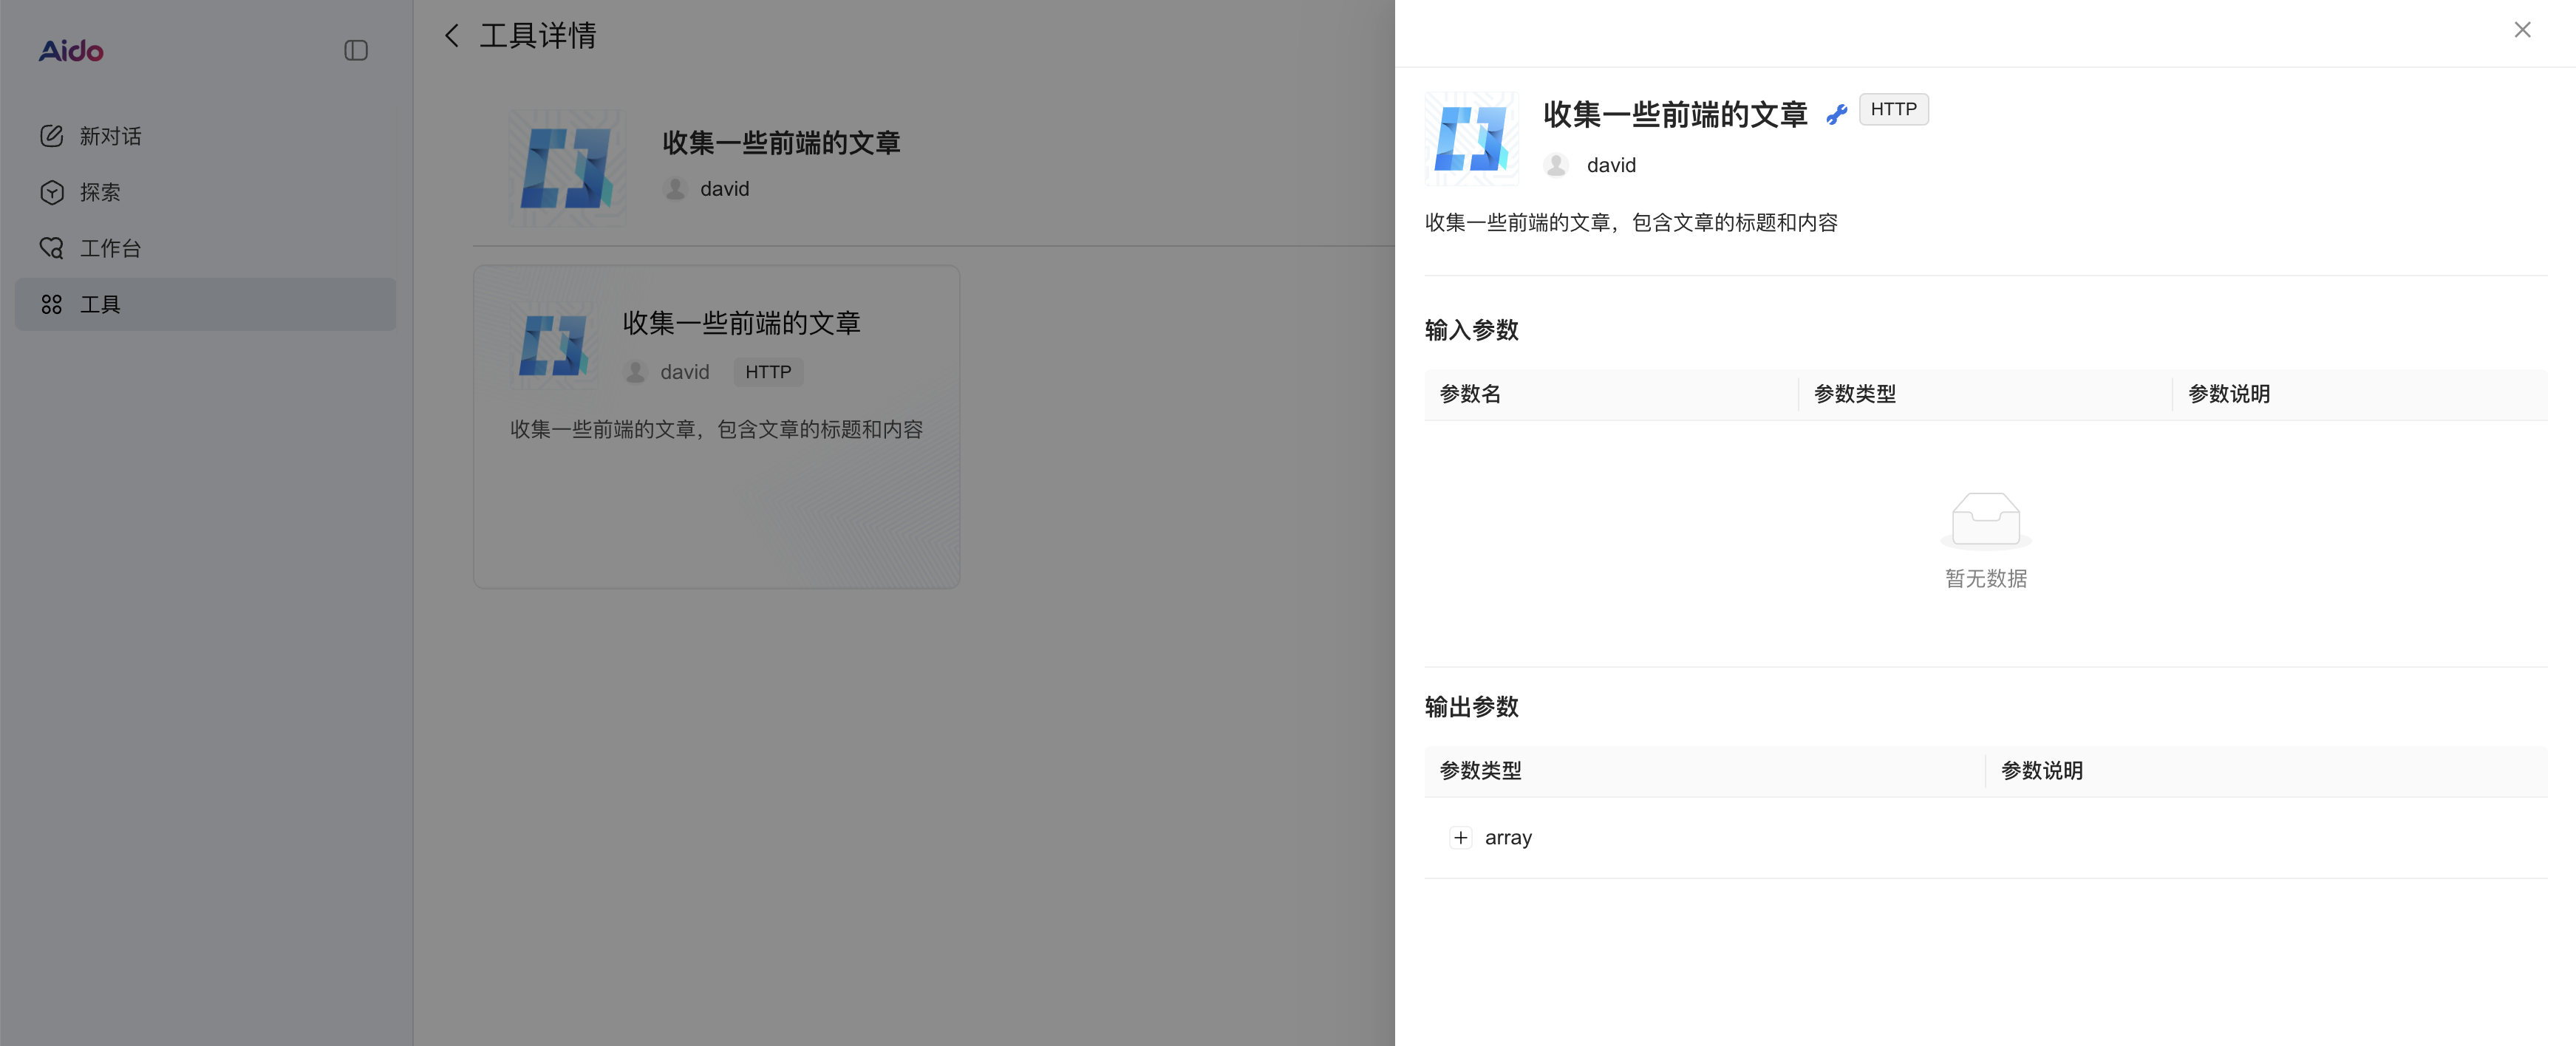Open 工作台 in the sidebar
Image resolution: width=2576 pixels, height=1046 pixels.
110,248
